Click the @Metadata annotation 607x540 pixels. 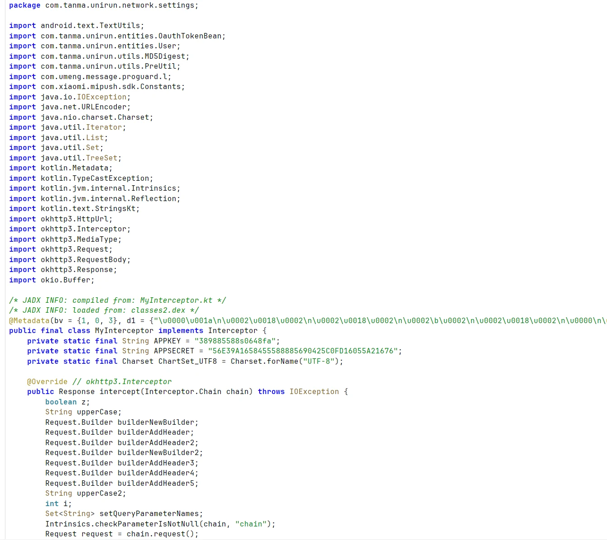29,321
